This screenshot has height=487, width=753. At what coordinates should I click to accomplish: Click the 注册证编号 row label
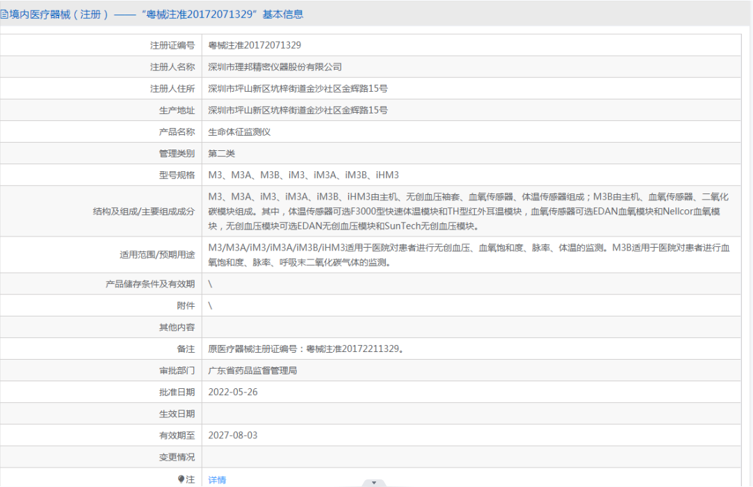pyautogui.click(x=172, y=45)
